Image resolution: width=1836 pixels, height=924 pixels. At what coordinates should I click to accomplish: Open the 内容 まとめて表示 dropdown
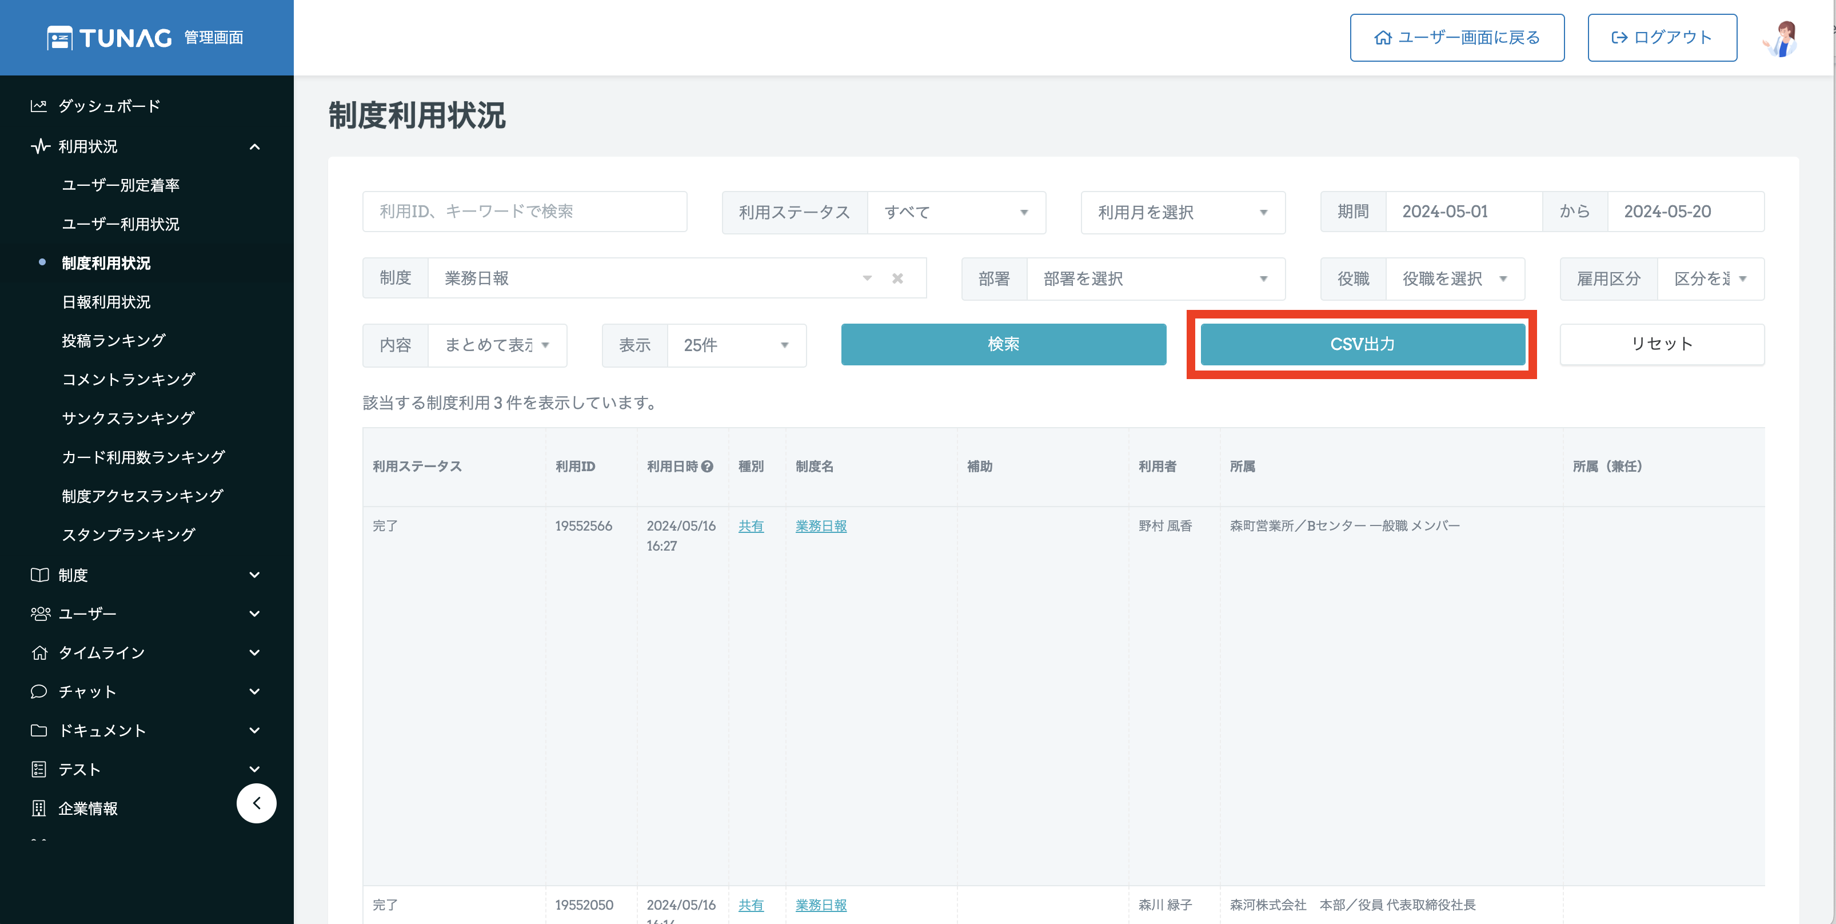point(497,345)
